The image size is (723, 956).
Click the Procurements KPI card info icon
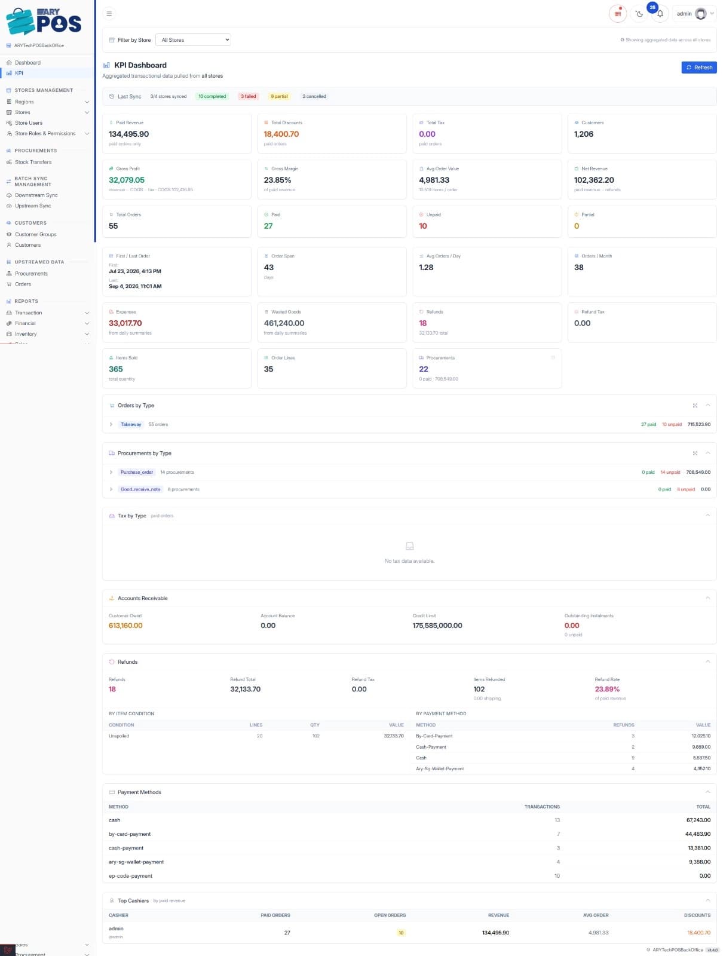[553, 357]
